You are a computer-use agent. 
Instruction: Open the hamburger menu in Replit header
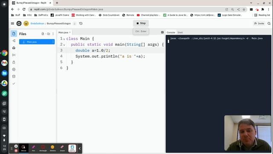pyautogui.click(x=12, y=24)
